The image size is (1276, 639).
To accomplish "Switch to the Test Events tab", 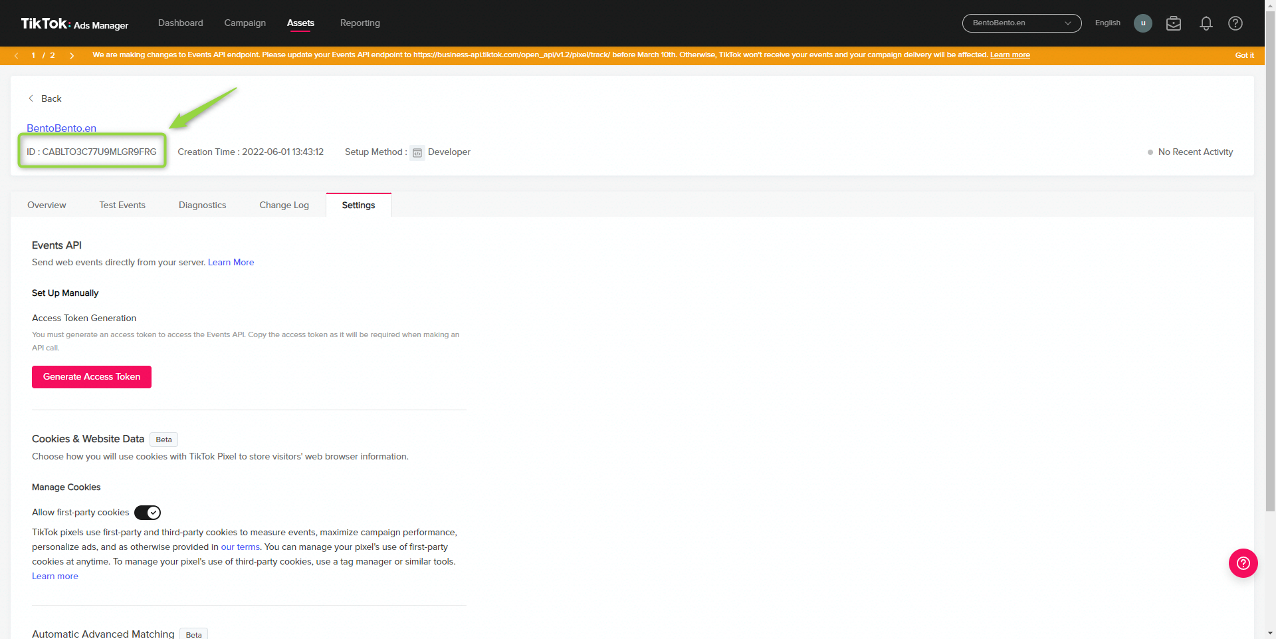I will coord(122,205).
